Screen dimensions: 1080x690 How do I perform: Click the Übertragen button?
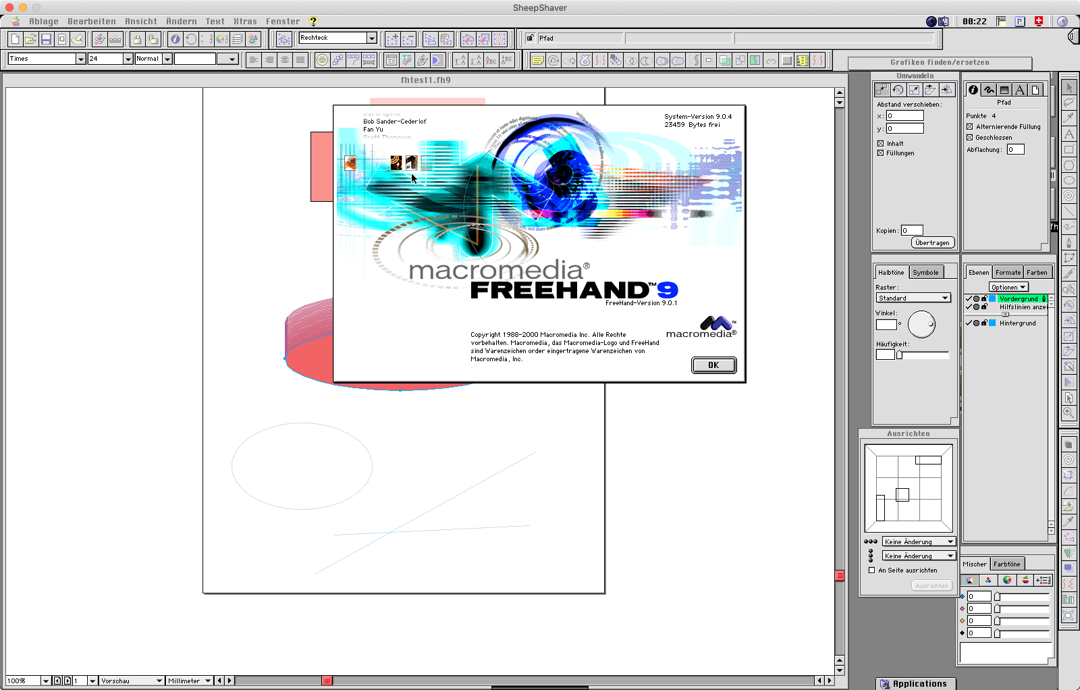point(932,243)
